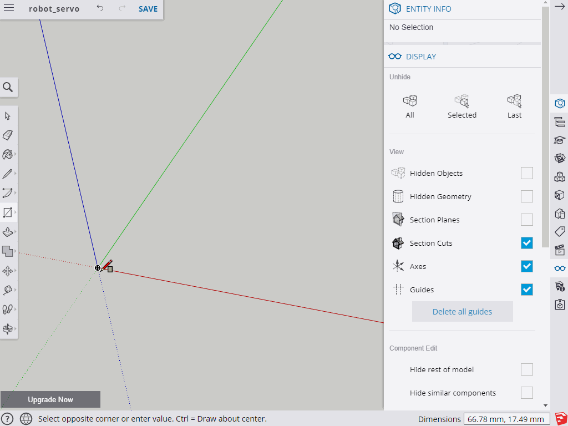Enable the Section Planes checkbox

[527, 220]
